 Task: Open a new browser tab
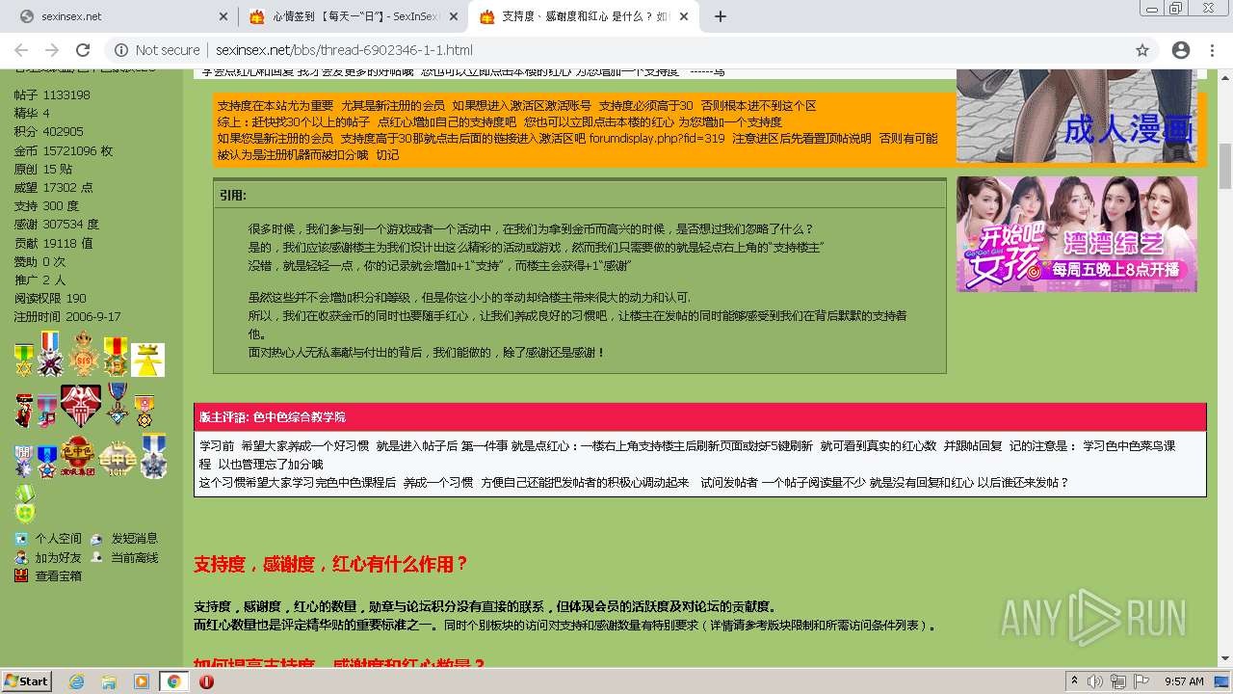[x=721, y=16]
